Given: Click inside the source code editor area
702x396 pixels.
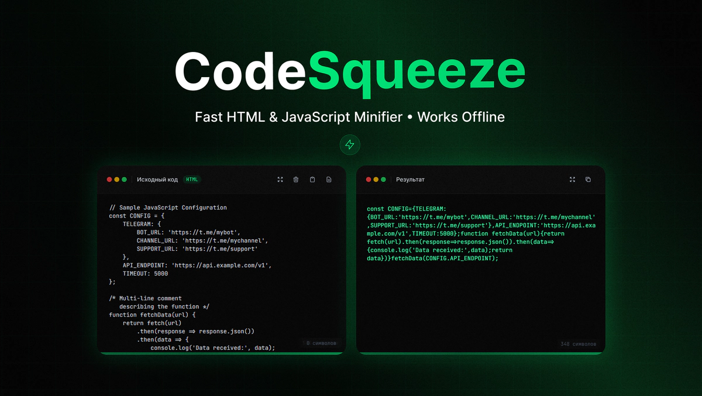Looking at the screenshot, I should click(222, 269).
